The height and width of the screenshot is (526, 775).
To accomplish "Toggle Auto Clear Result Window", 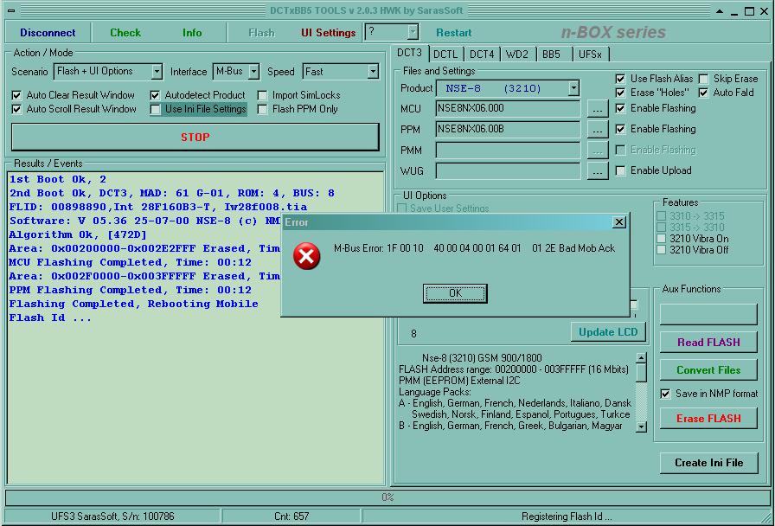I will pyautogui.click(x=16, y=95).
